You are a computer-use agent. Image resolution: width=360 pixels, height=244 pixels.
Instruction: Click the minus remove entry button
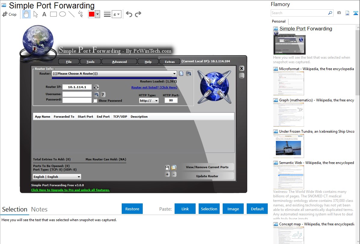pos(174,174)
